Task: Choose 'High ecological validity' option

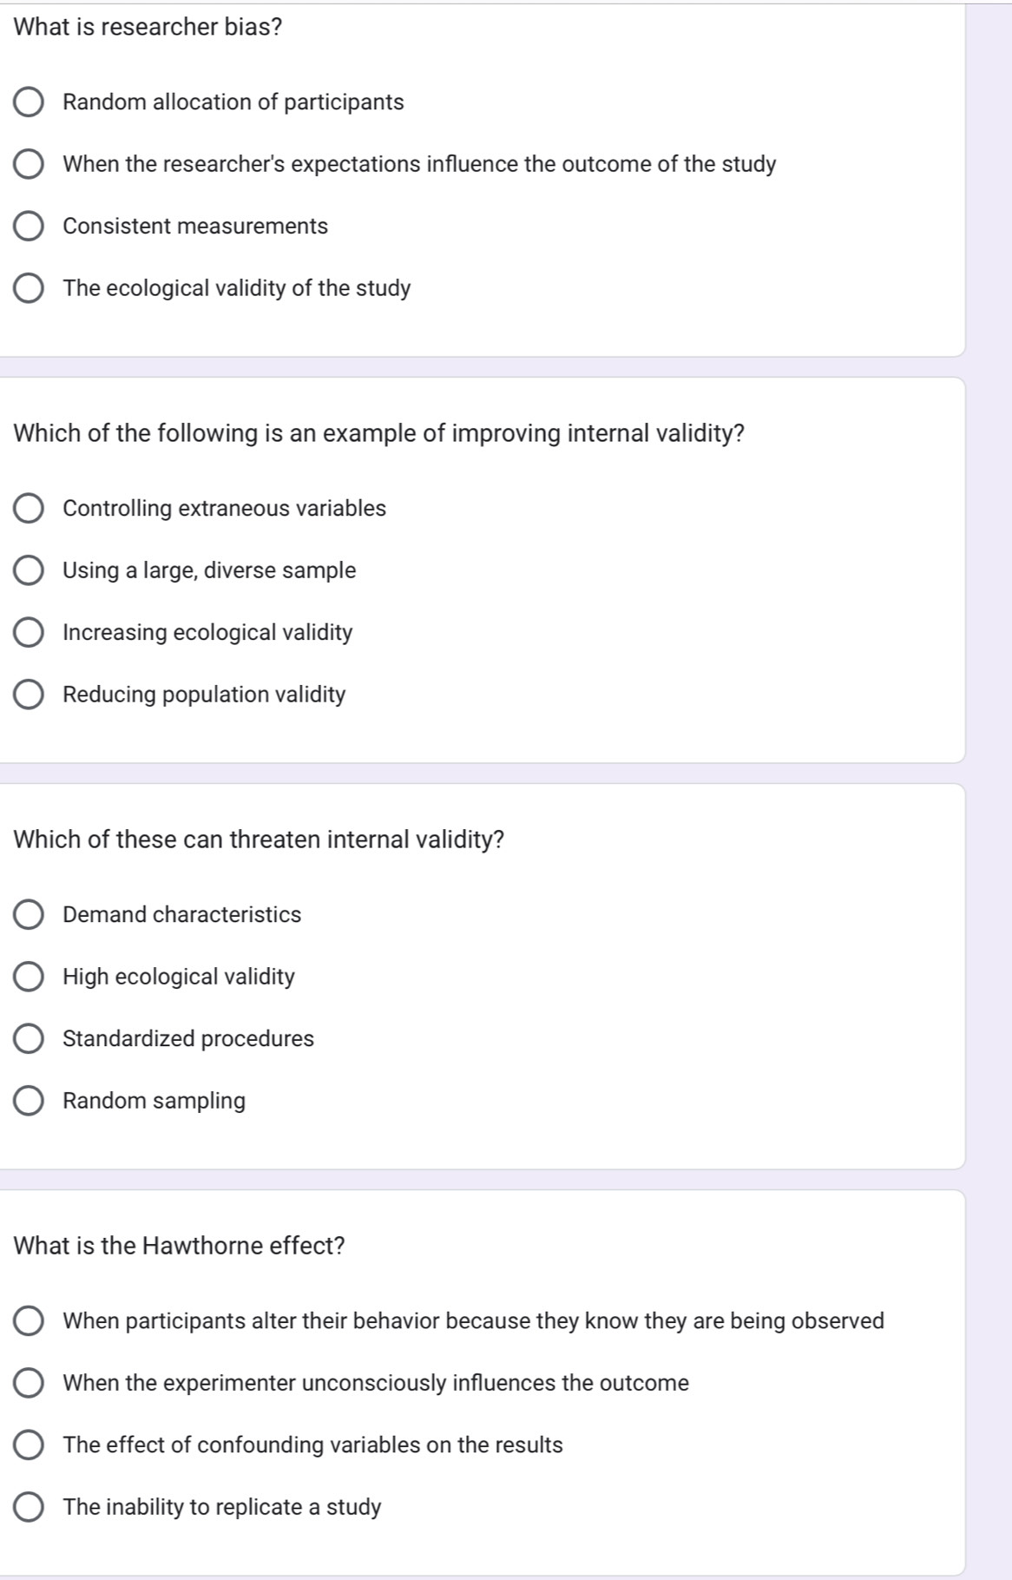Action: click(x=29, y=977)
